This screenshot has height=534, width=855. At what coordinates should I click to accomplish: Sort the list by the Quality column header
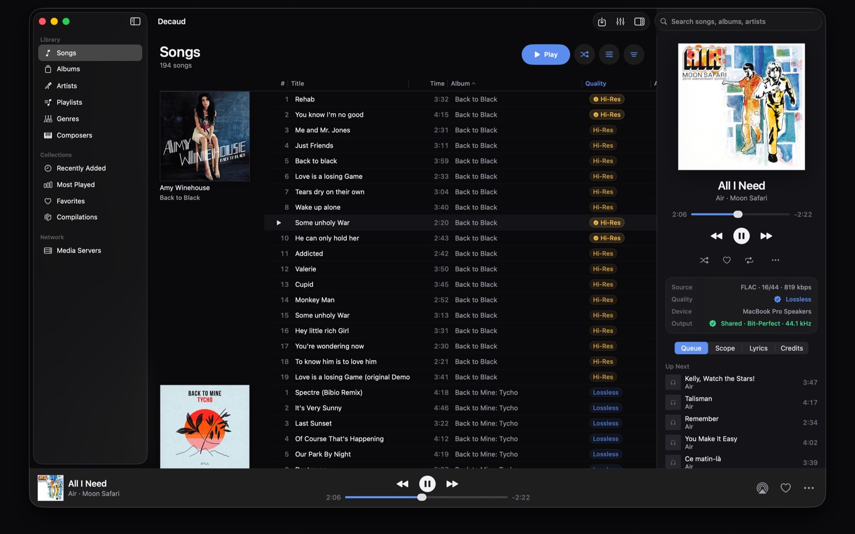coord(595,83)
